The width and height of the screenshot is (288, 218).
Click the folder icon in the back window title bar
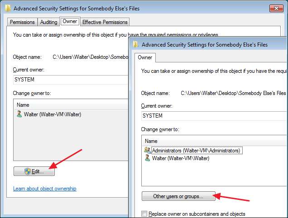click(8, 8)
